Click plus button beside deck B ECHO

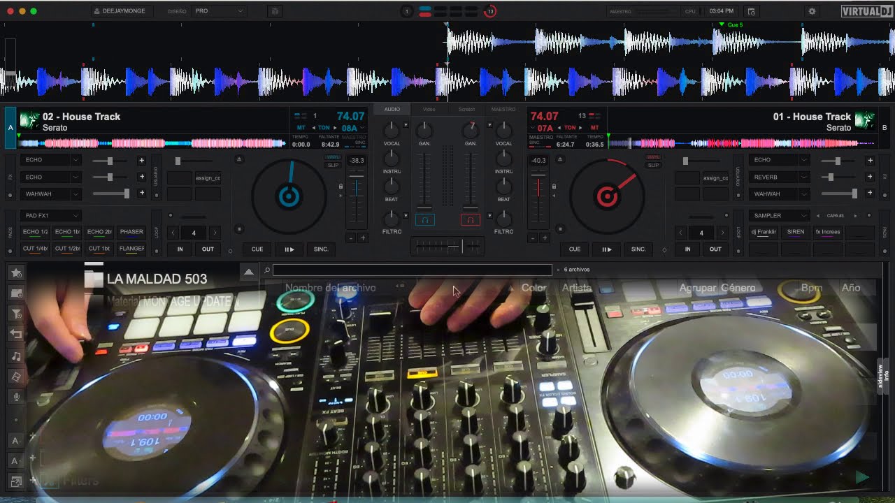(x=870, y=160)
